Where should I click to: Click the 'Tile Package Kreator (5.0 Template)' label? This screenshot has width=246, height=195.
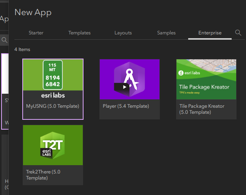(x=202, y=109)
